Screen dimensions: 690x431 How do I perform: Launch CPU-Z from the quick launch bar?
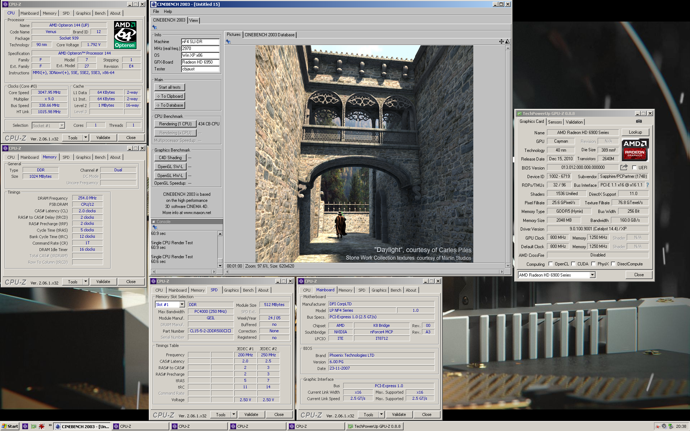(25, 426)
